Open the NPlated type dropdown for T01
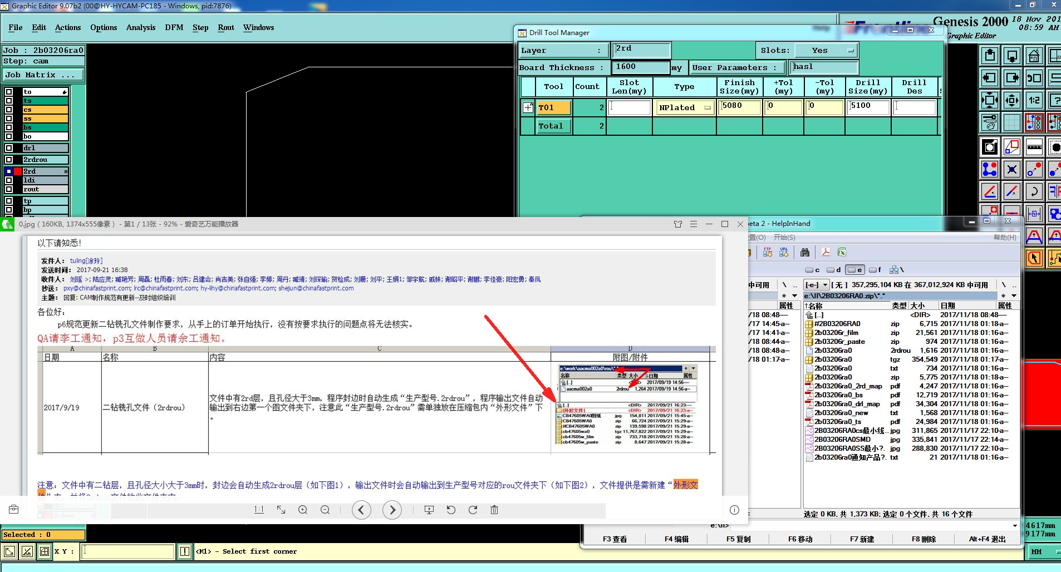Viewport: 1061px width, 572px height. pos(685,107)
